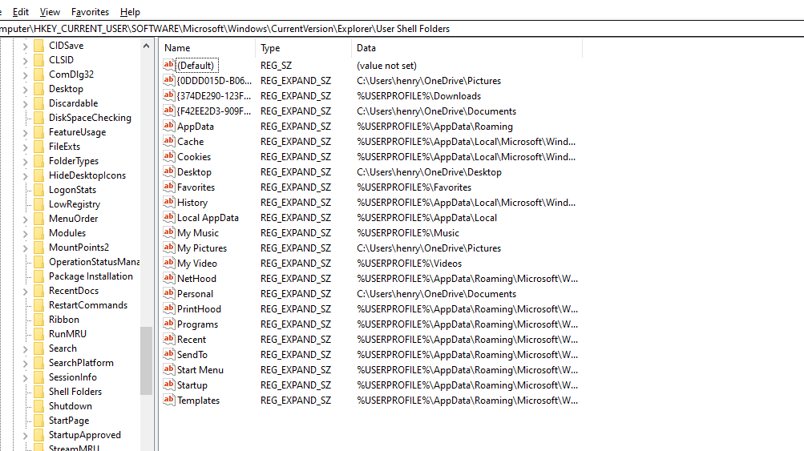Click the C:\Users\henry\OneDrive\Desktop data cell
The image size is (804, 451).
(x=429, y=172)
